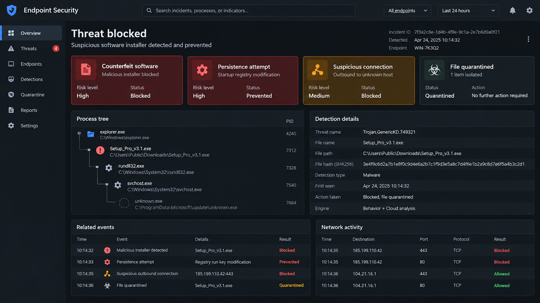
Task: Click "Behavior + Cloud analysis" engine value
Action: click(389, 208)
